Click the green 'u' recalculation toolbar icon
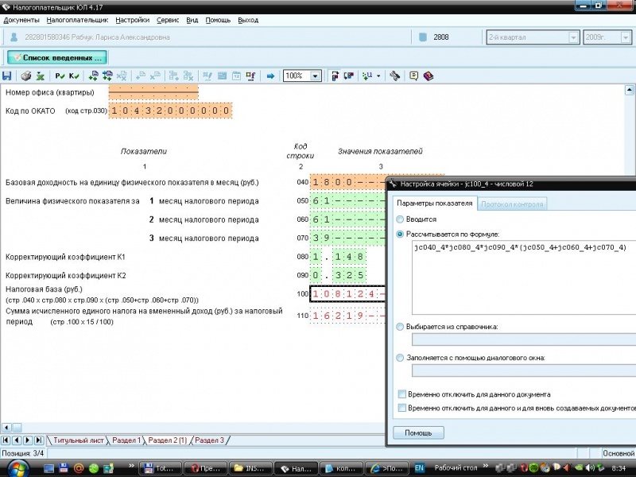 coord(367,76)
